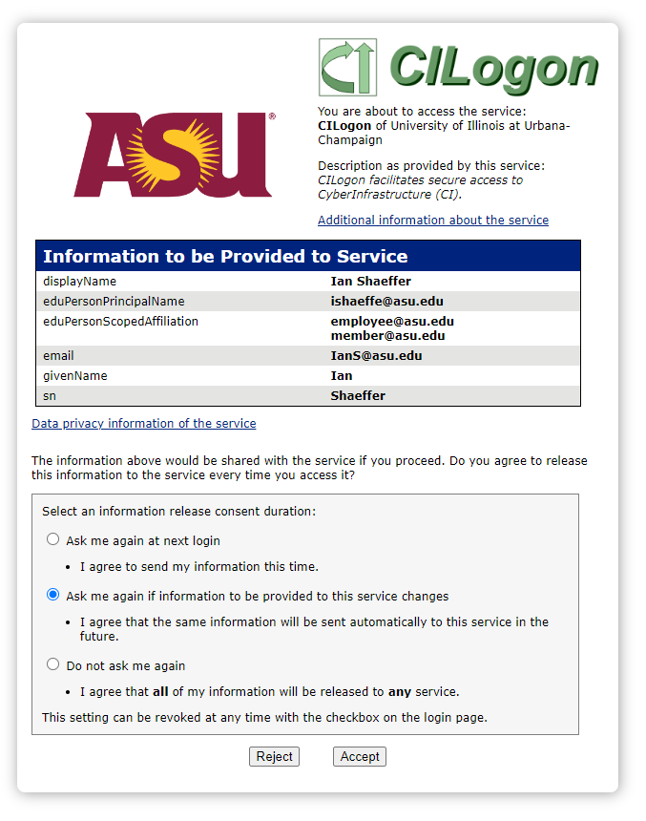The width and height of the screenshot is (646, 821).
Task: Click the "Information to be Provided to Service" header
Action: tap(225, 257)
